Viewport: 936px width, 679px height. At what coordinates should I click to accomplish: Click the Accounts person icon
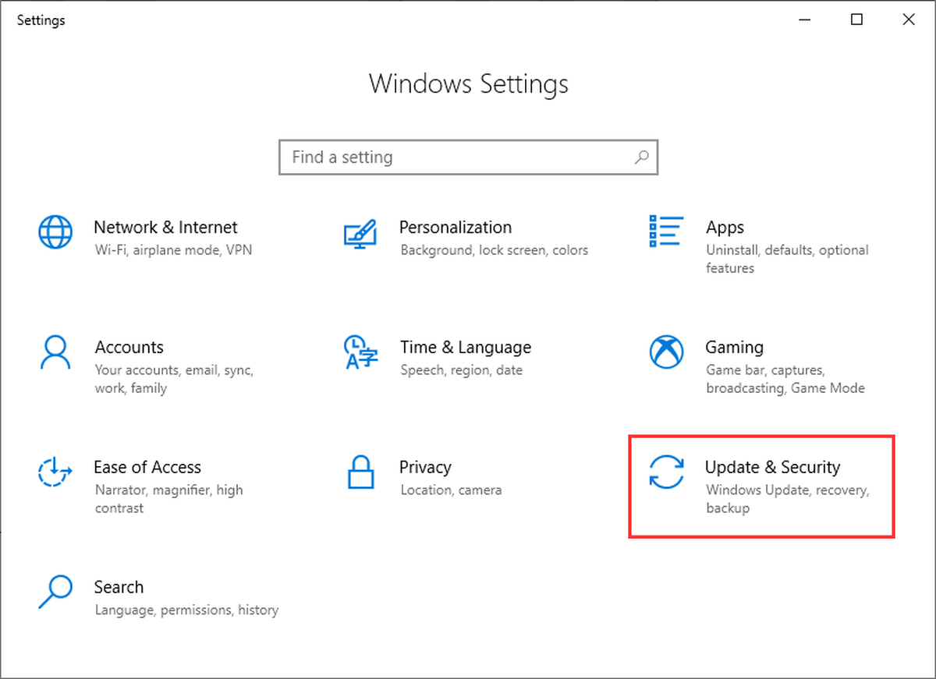(x=55, y=352)
